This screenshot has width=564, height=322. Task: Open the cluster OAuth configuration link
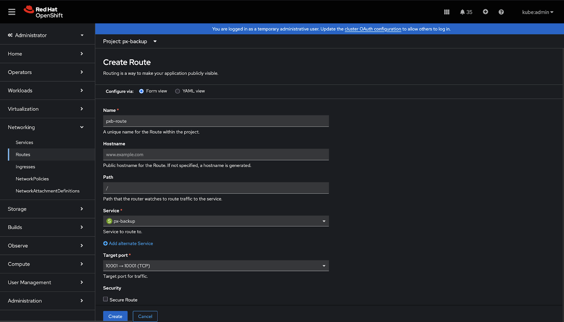[x=373, y=29]
